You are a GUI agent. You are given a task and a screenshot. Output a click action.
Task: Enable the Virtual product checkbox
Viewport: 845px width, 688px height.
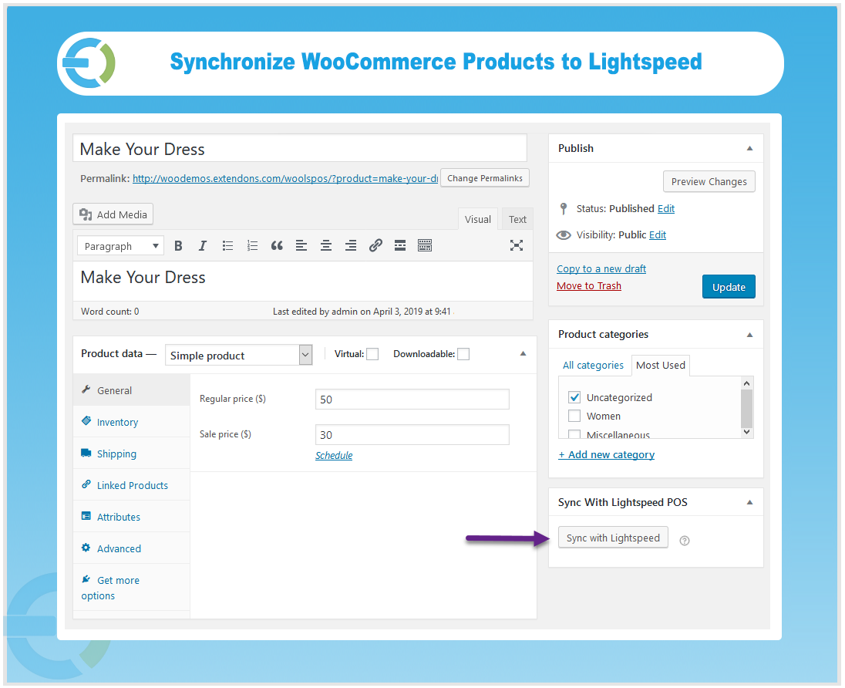coord(372,353)
